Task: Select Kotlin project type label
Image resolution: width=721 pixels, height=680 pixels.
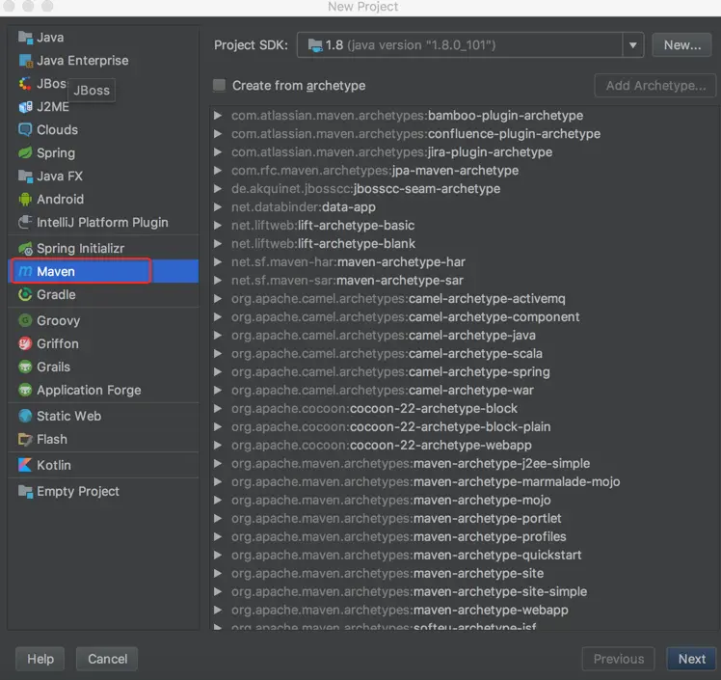Action: coord(54,465)
